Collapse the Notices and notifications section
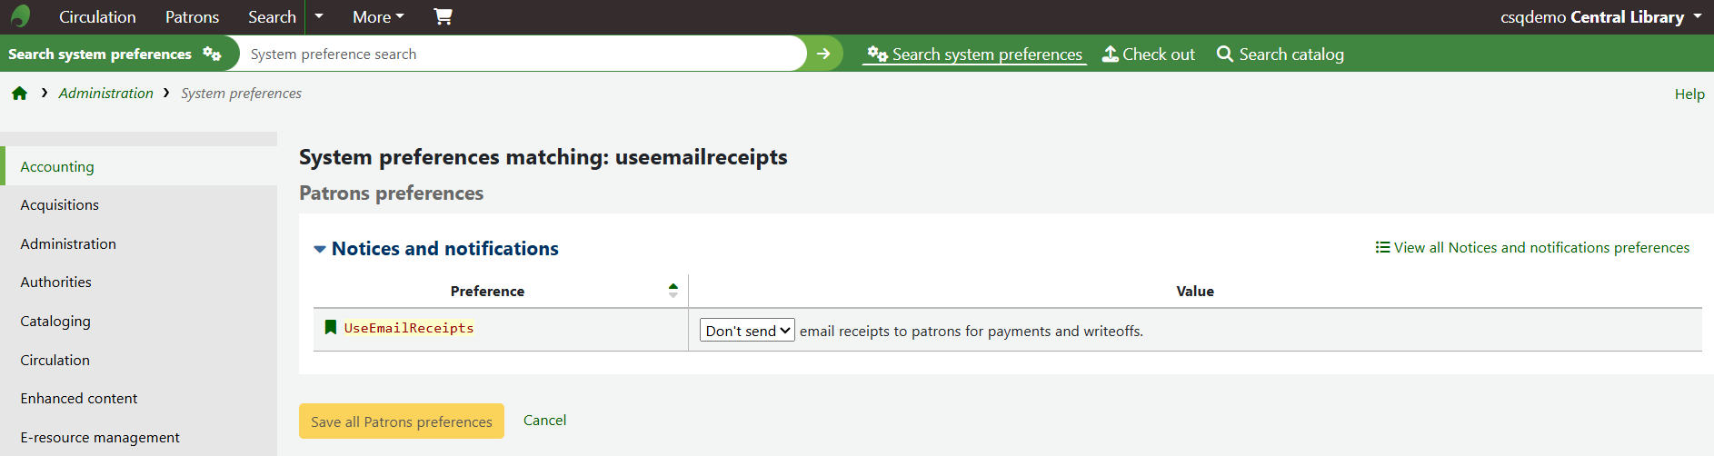 coord(320,249)
